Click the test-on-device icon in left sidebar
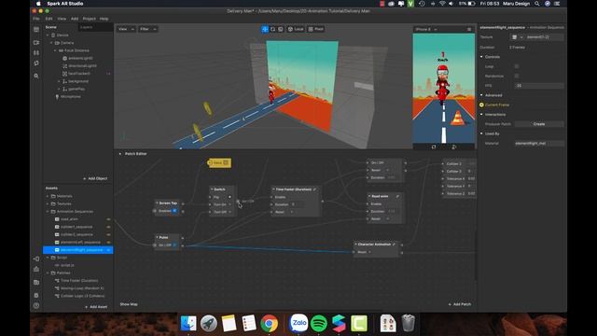The height and width of the screenshot is (336, 597). 36,259
